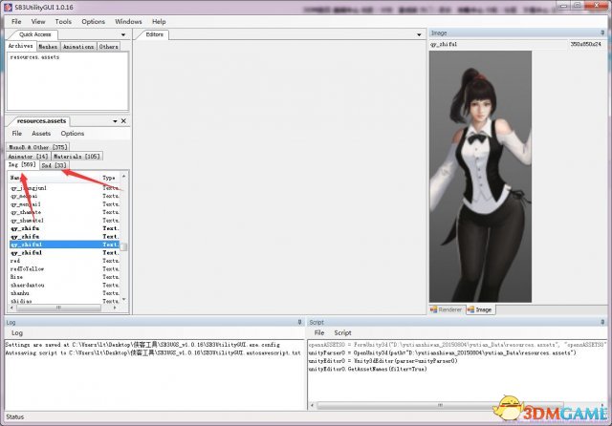Open the main Options menu beside Tools

click(x=94, y=21)
